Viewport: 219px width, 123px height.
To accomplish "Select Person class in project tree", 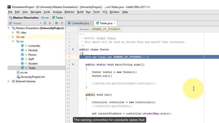I will [32, 55].
